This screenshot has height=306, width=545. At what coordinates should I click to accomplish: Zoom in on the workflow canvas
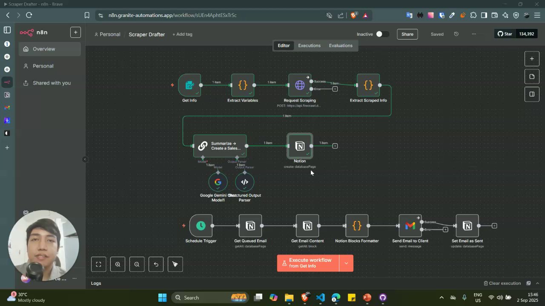coord(118,264)
